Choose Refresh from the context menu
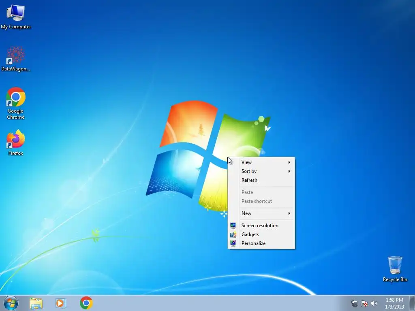The image size is (415, 311). (261, 180)
